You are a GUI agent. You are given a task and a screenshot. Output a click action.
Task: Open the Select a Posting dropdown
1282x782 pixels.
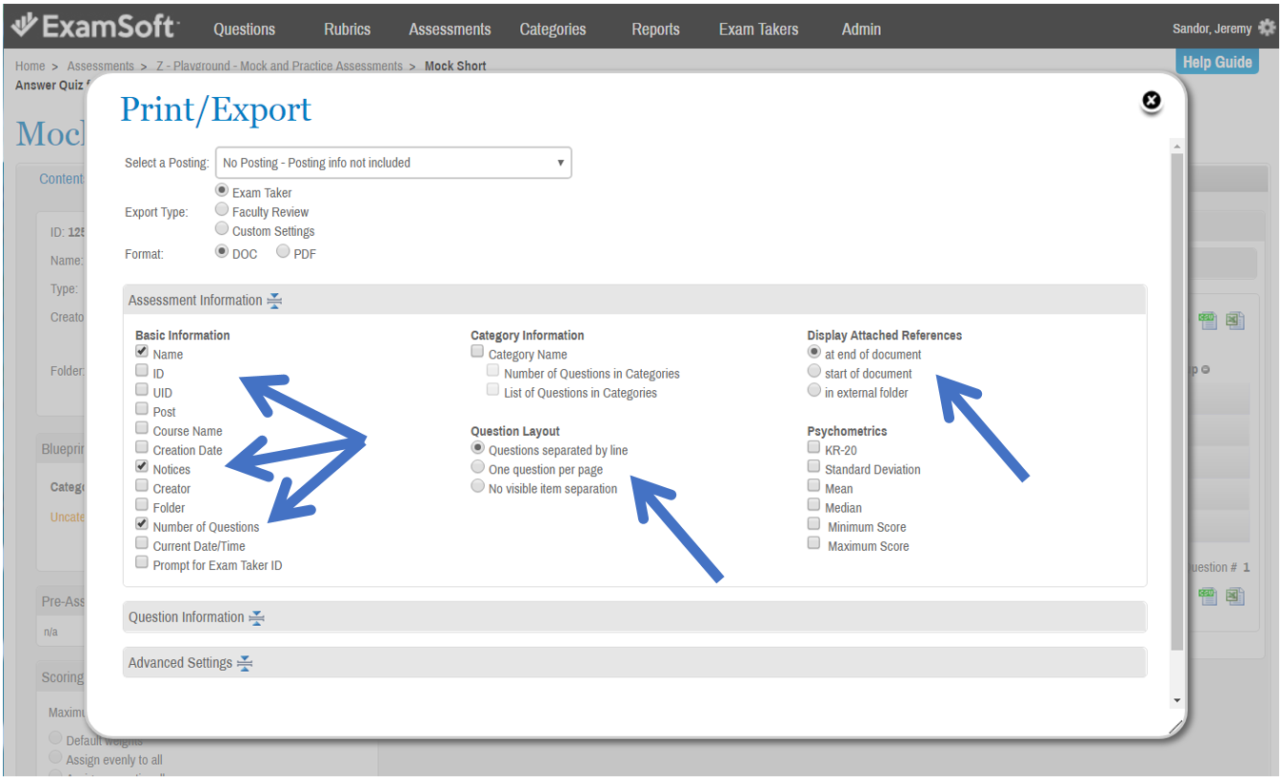393,163
